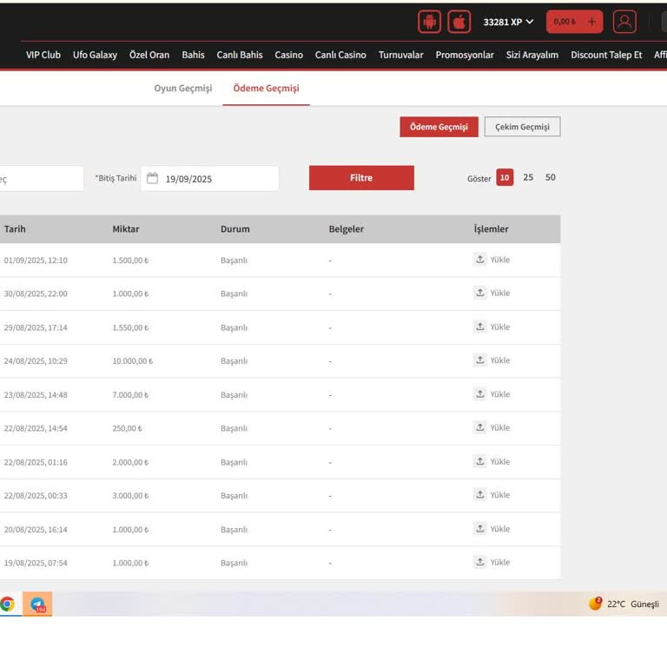Click the Çekim Geçmişi button
Viewport: 667px width, 667px height.
coord(522,127)
